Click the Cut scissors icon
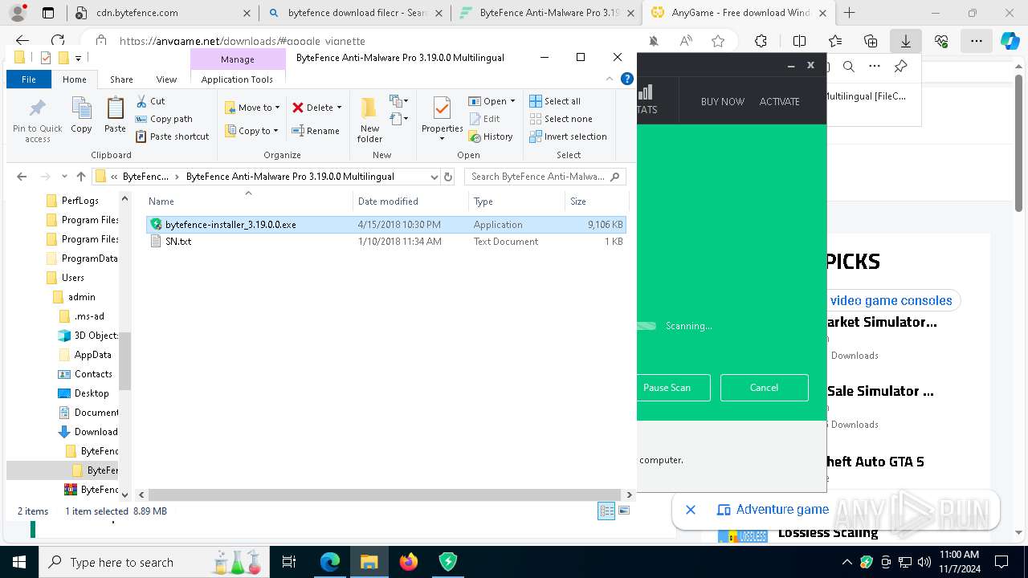This screenshot has height=578, width=1028. click(141, 101)
